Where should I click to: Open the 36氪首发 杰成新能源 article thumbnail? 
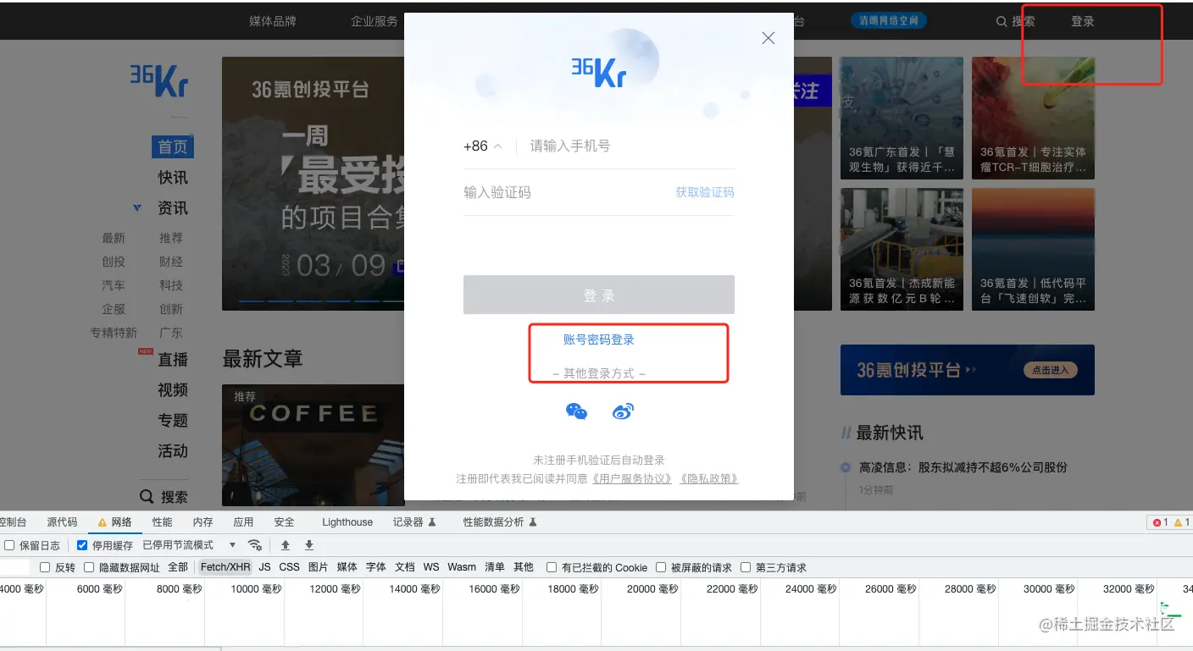point(902,249)
